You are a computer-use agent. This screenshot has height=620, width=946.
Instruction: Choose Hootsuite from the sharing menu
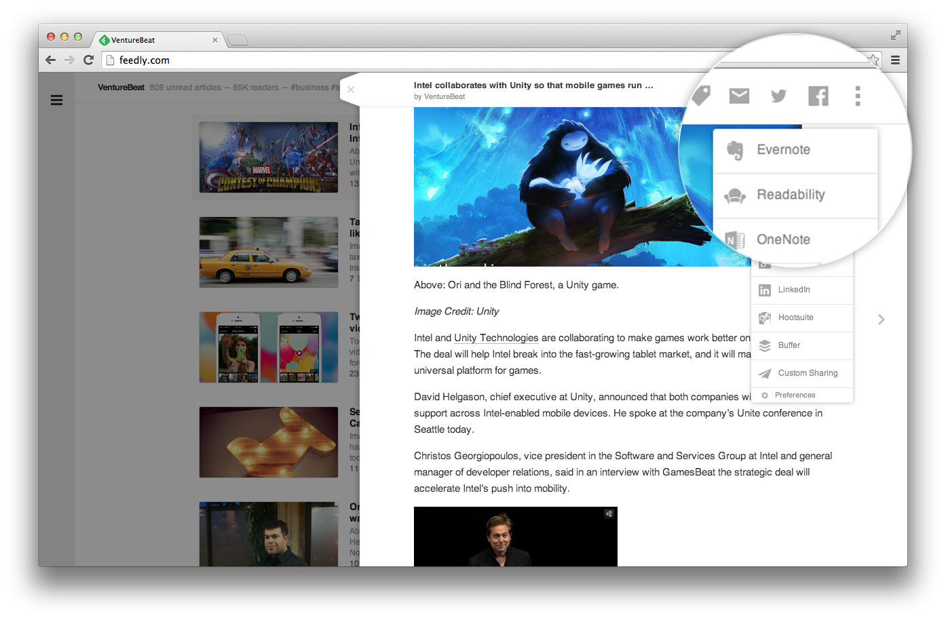point(795,317)
